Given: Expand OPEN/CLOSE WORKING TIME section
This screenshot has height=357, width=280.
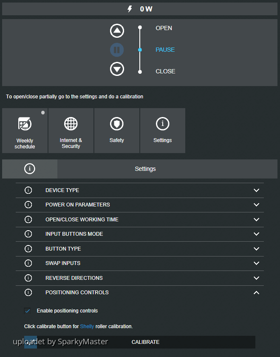Looking at the screenshot, I should (256, 220).
